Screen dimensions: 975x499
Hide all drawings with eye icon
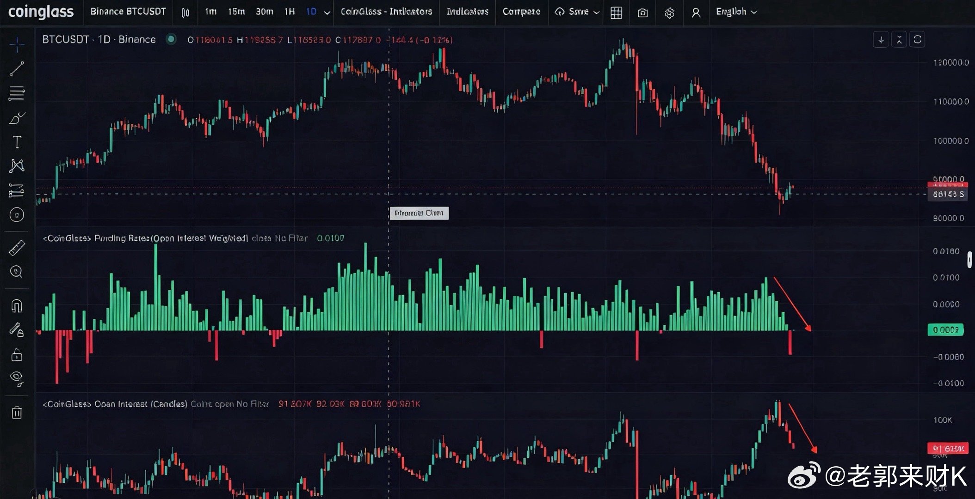click(17, 378)
